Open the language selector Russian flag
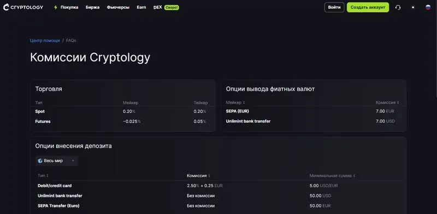 tap(428, 8)
